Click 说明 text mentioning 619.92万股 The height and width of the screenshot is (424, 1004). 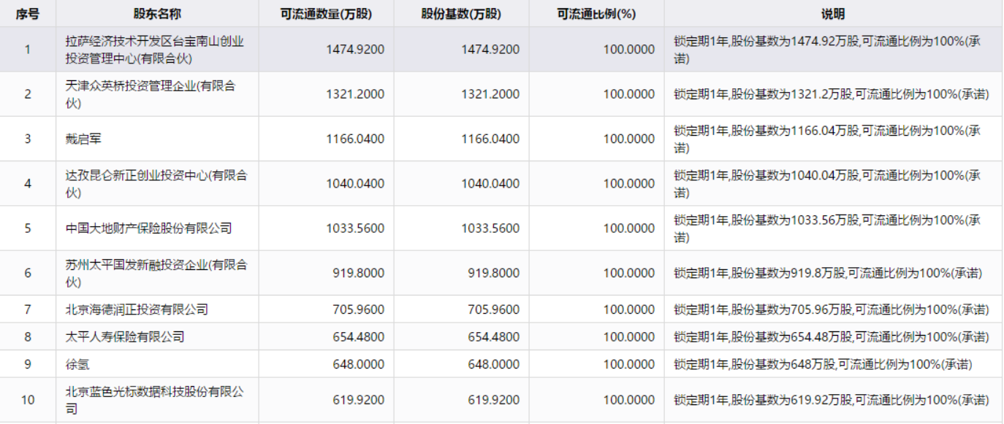point(832,400)
